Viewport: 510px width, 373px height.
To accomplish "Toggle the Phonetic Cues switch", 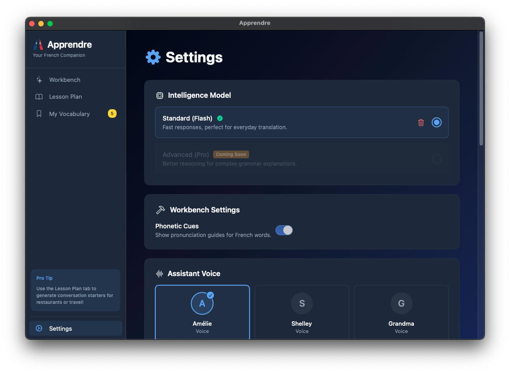I will coord(284,230).
